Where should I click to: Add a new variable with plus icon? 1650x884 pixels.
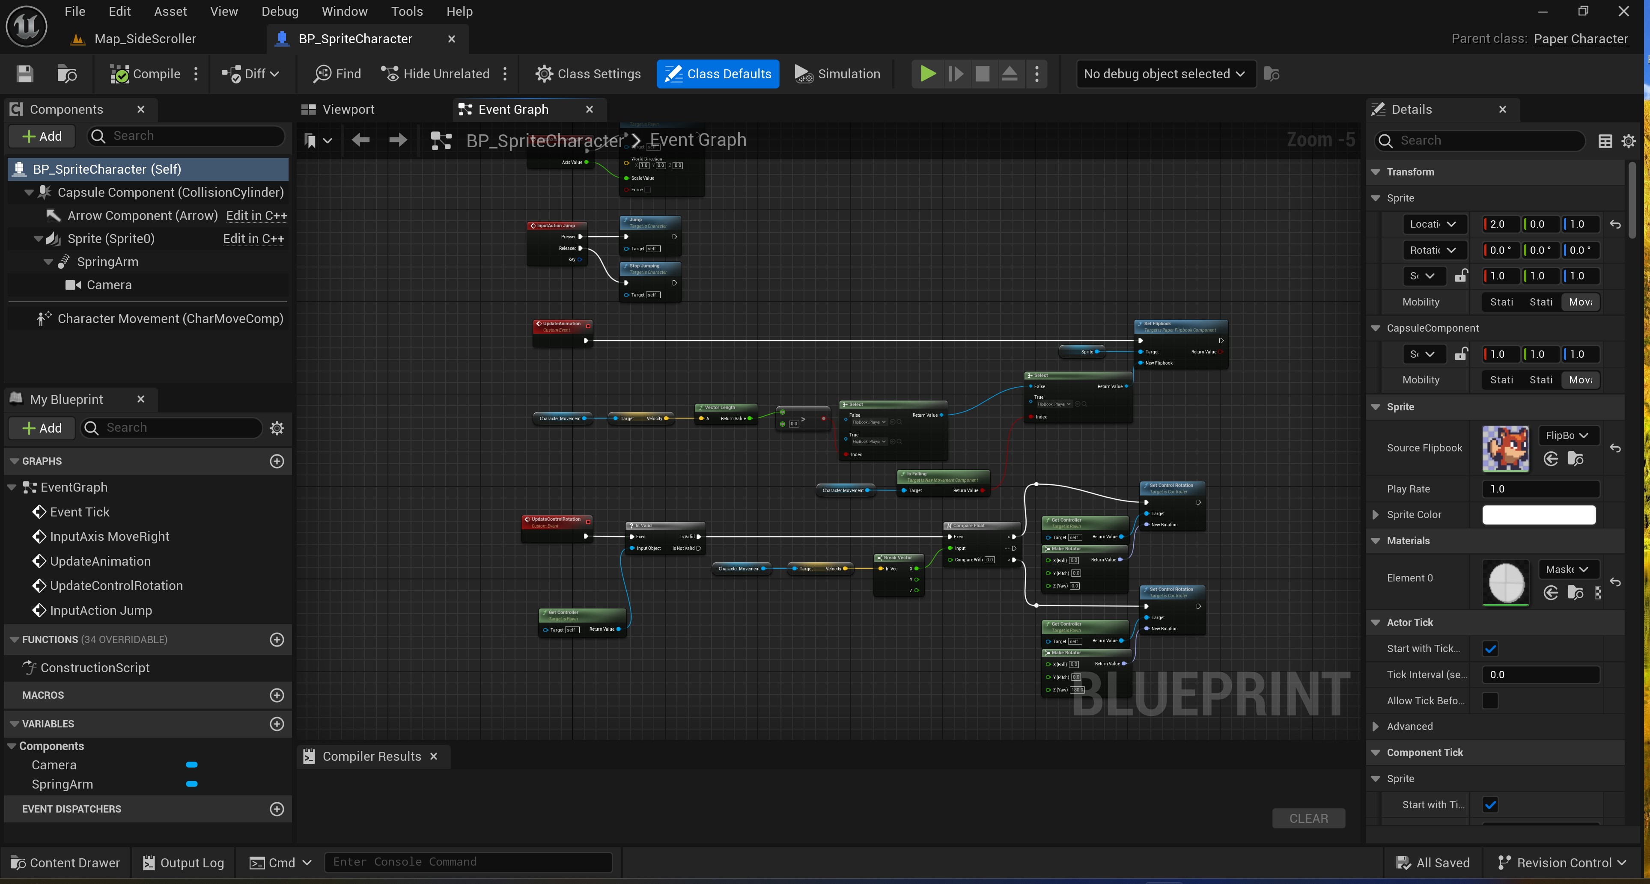(277, 724)
